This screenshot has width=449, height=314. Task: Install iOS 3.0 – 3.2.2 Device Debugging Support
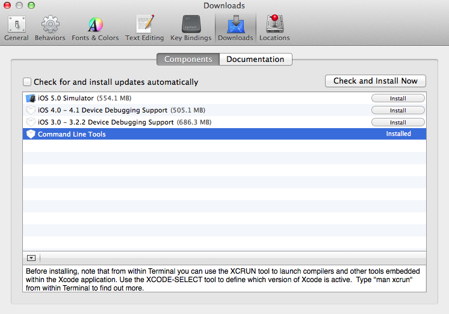(x=398, y=123)
